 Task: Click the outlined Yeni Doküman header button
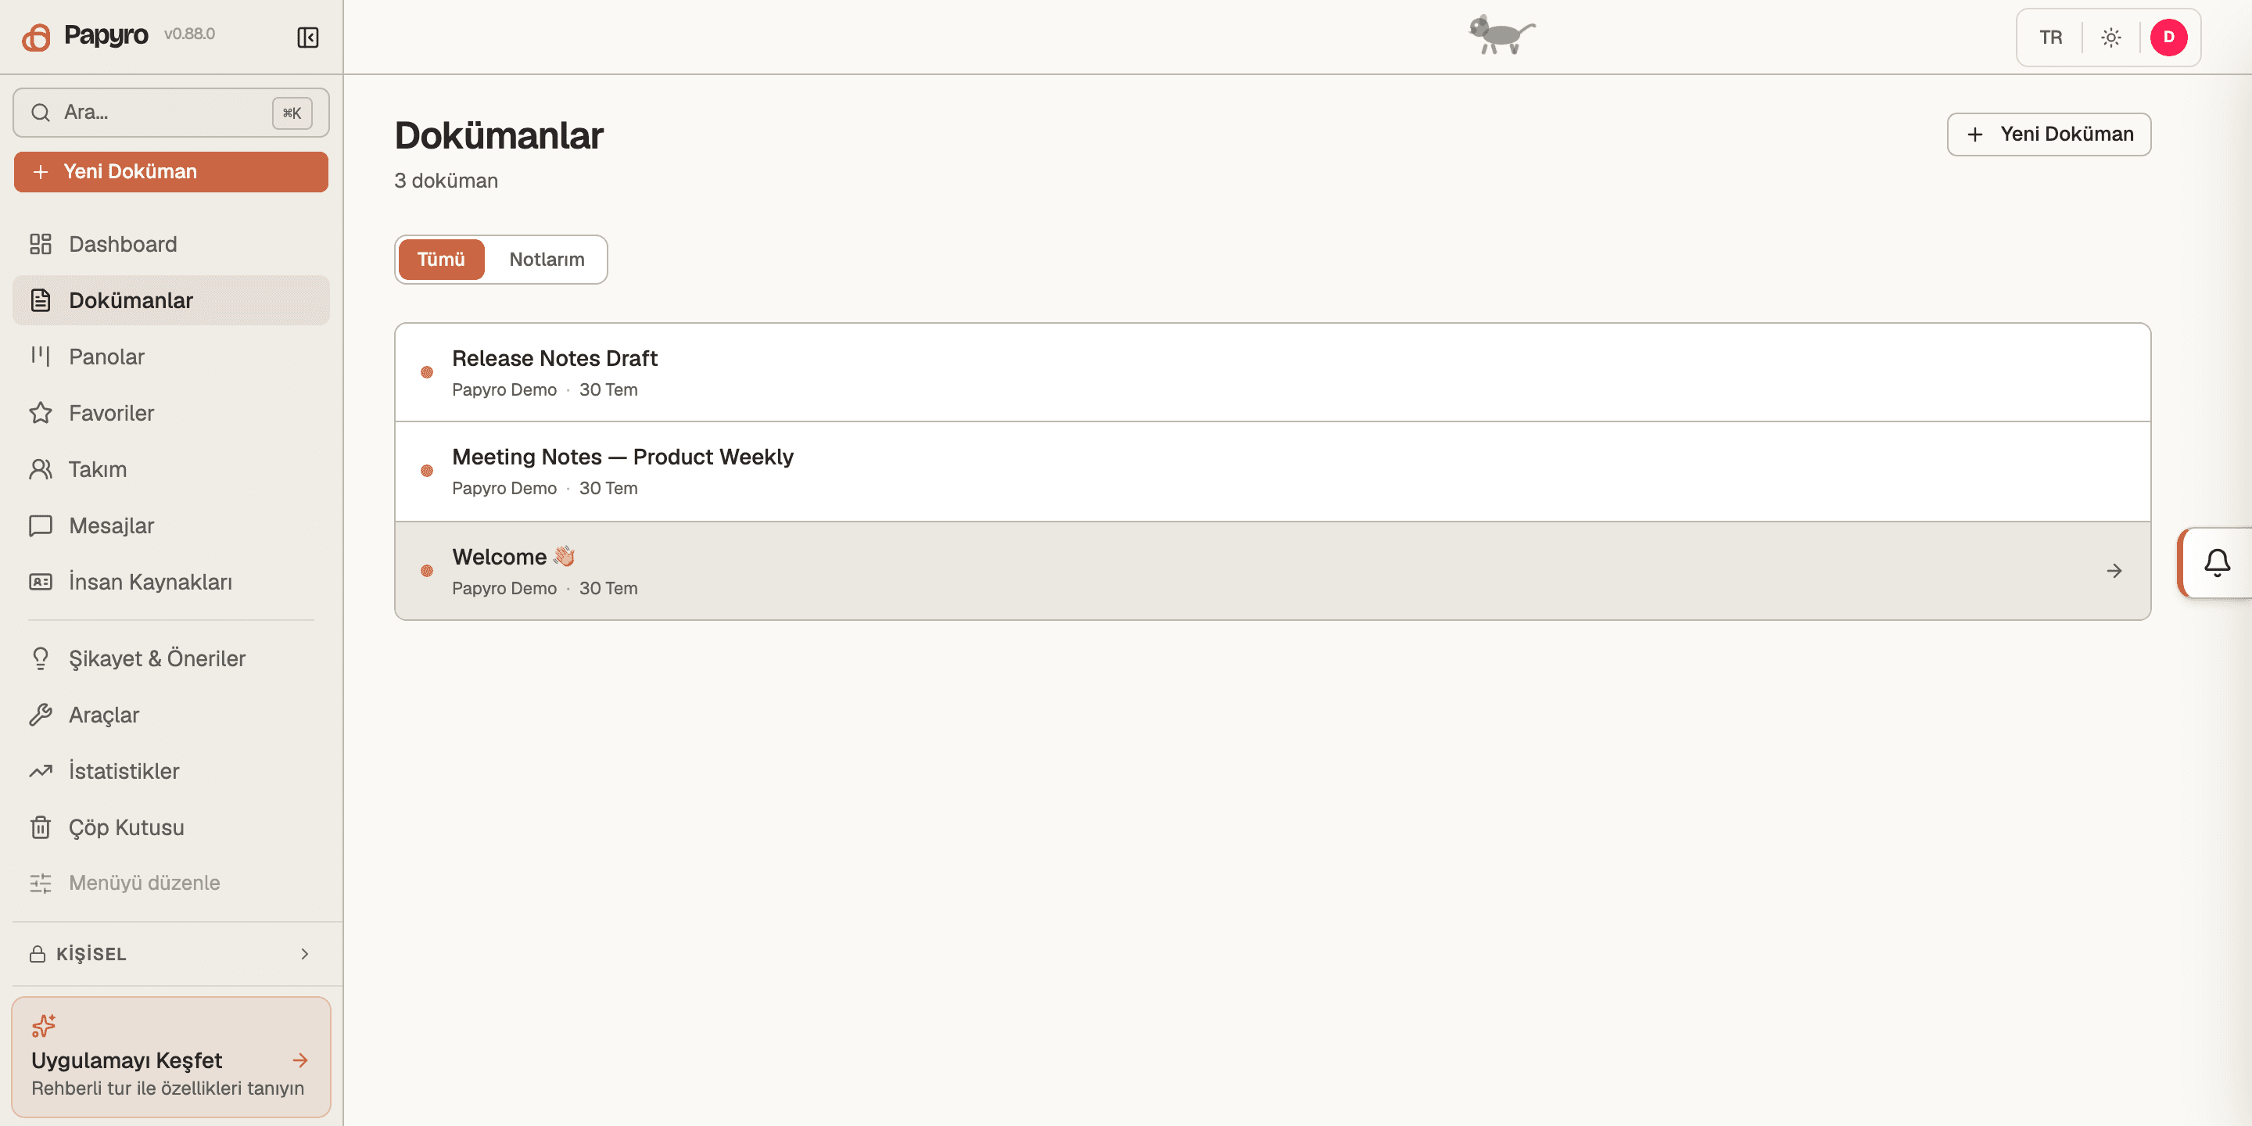tap(2049, 134)
